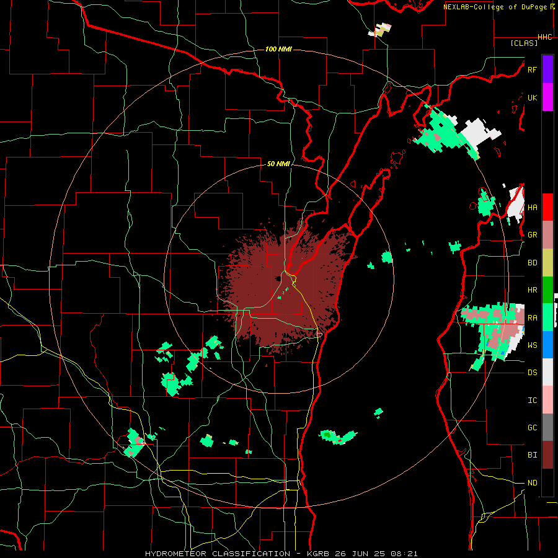
Task: Click the HA red color swatch in legend
Action: 547,207
